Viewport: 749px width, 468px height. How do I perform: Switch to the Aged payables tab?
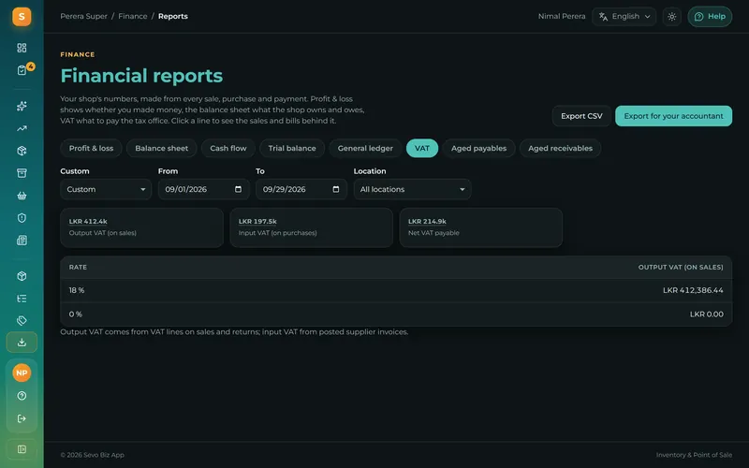click(478, 148)
